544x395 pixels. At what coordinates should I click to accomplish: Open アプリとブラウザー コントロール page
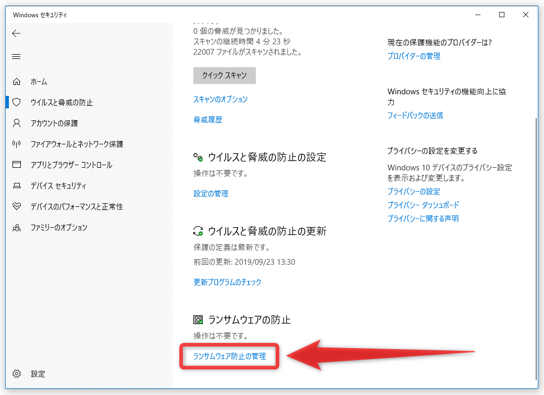pyautogui.click(x=71, y=165)
